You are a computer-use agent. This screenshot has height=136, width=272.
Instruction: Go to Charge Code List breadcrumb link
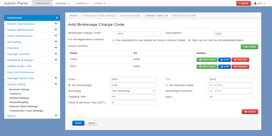[156, 16]
